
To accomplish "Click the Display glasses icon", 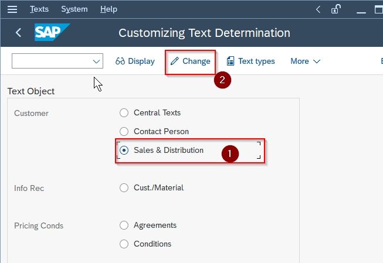I will [x=120, y=61].
